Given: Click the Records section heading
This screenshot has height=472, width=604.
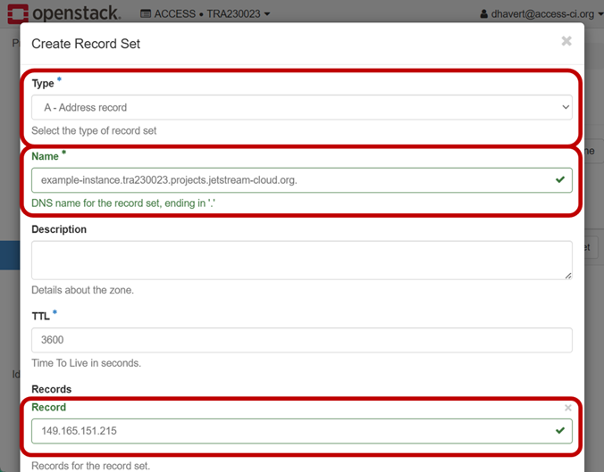Looking at the screenshot, I should (51, 389).
